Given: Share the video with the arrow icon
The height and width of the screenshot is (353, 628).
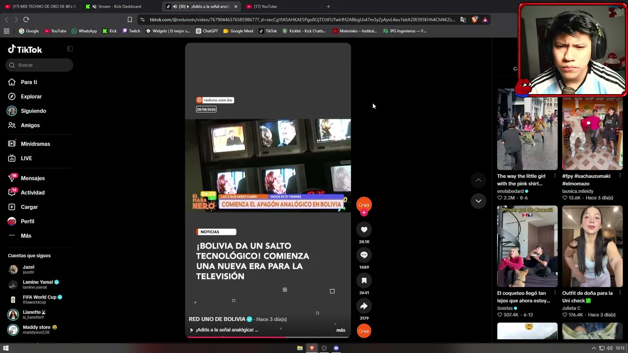Looking at the screenshot, I should 364,306.
